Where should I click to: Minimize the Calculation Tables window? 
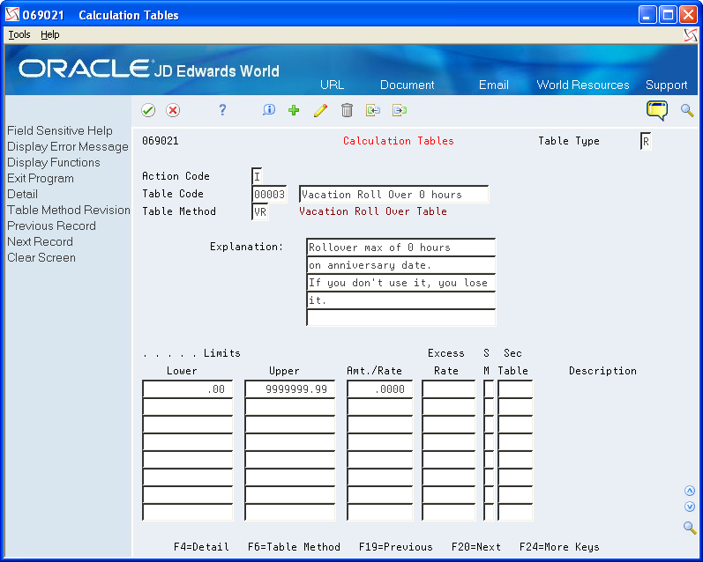pos(647,15)
